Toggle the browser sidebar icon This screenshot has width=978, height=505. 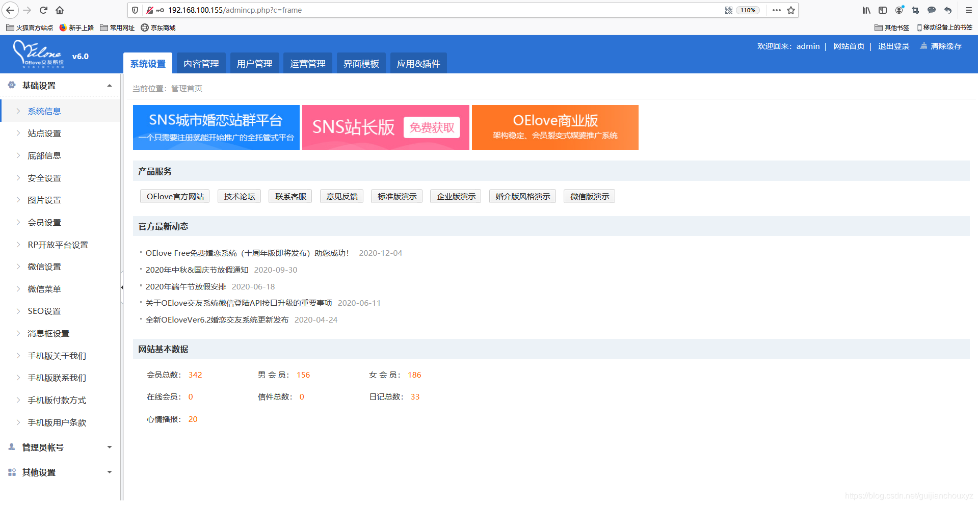click(x=883, y=10)
